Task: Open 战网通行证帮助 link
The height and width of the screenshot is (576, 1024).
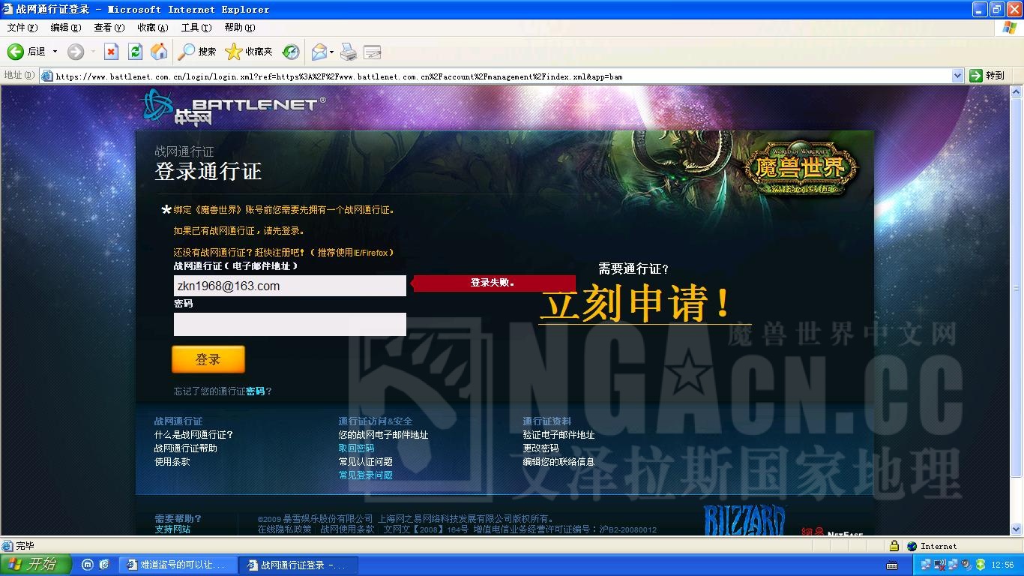Action: coord(186,448)
